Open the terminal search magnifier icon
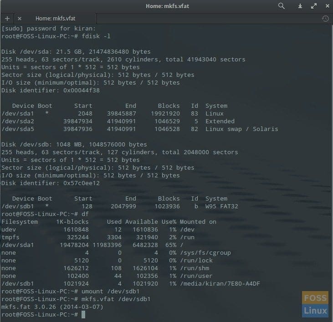 (282, 6)
